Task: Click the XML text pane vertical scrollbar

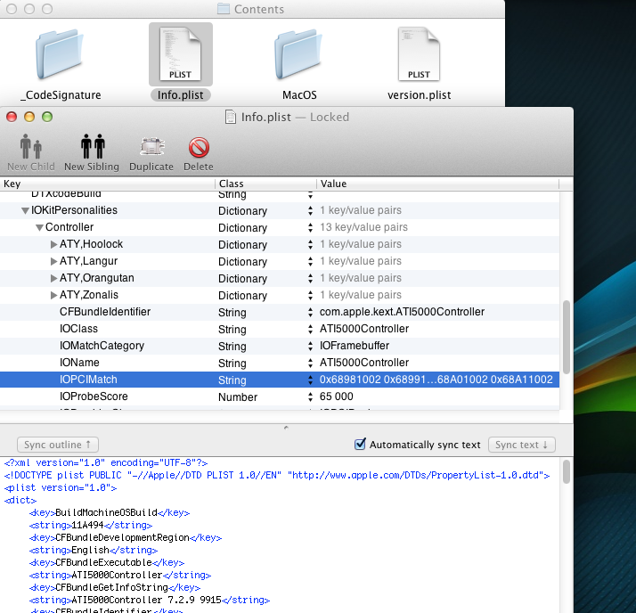Action: point(567,471)
